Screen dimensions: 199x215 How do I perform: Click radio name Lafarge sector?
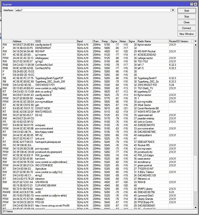pyautogui.click(x=145, y=58)
